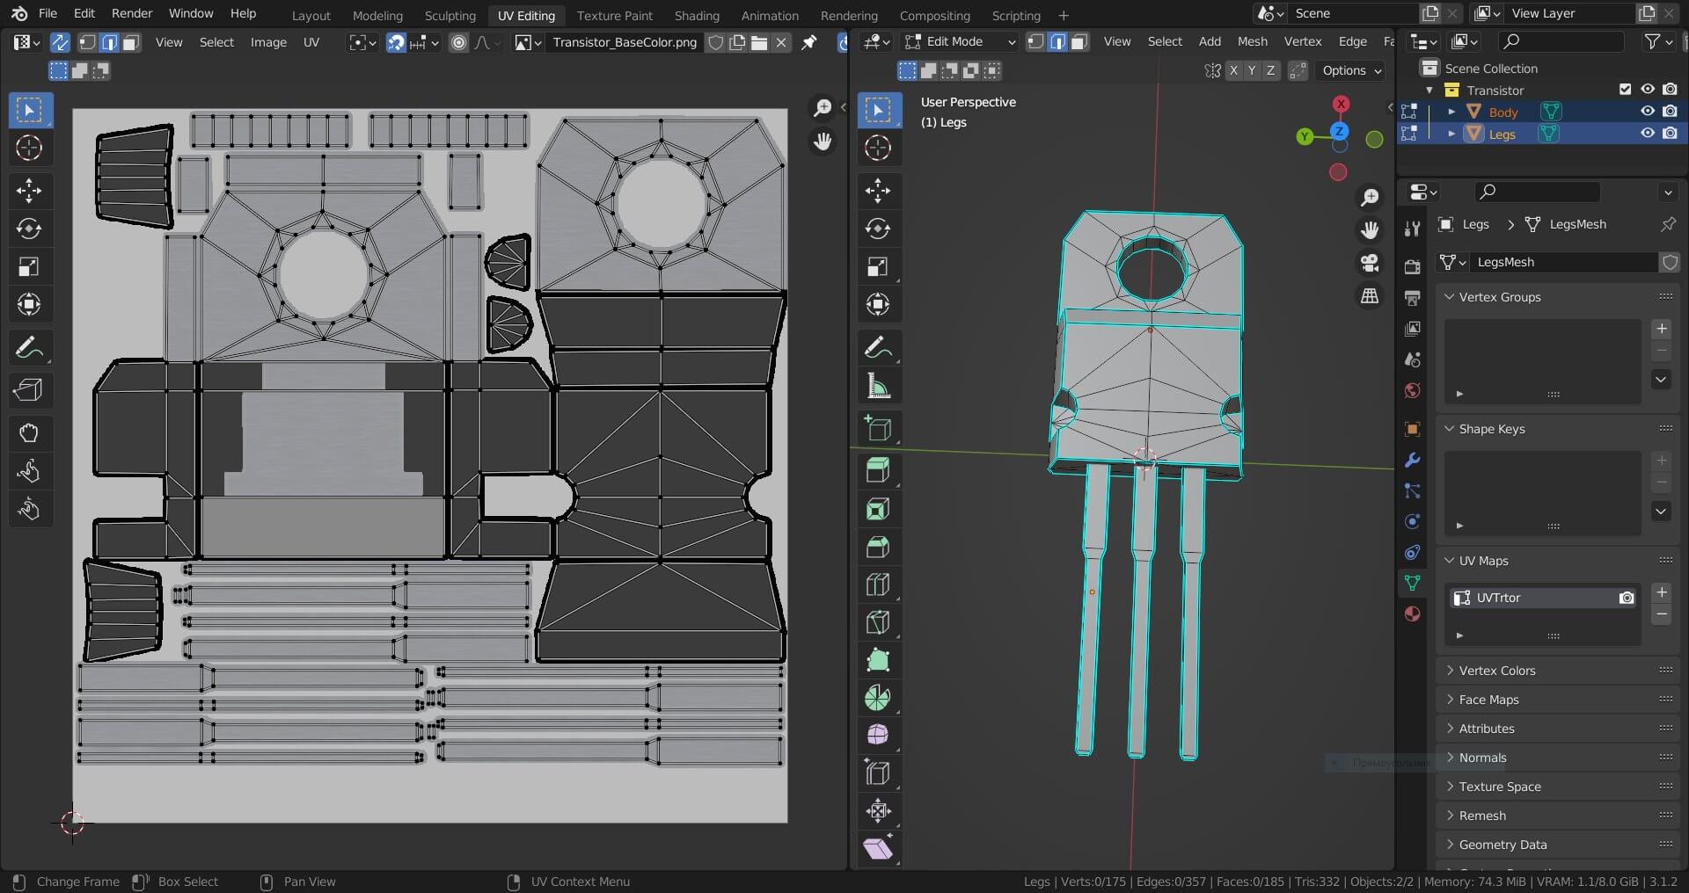
Task: Hide the Body object in viewport
Action: pyautogui.click(x=1648, y=112)
